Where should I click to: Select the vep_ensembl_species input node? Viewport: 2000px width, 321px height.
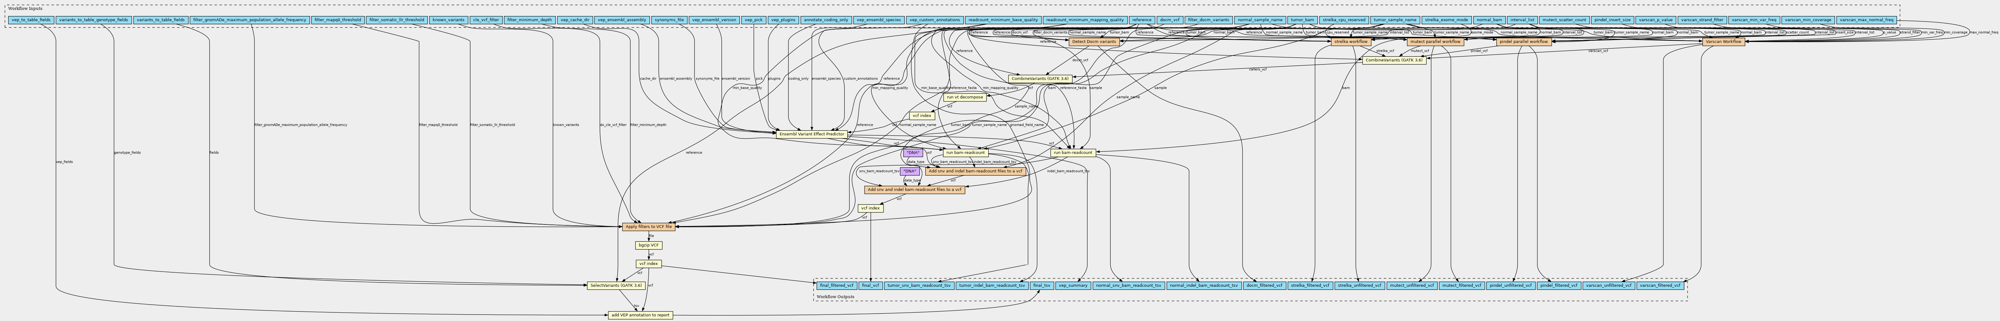878,19
